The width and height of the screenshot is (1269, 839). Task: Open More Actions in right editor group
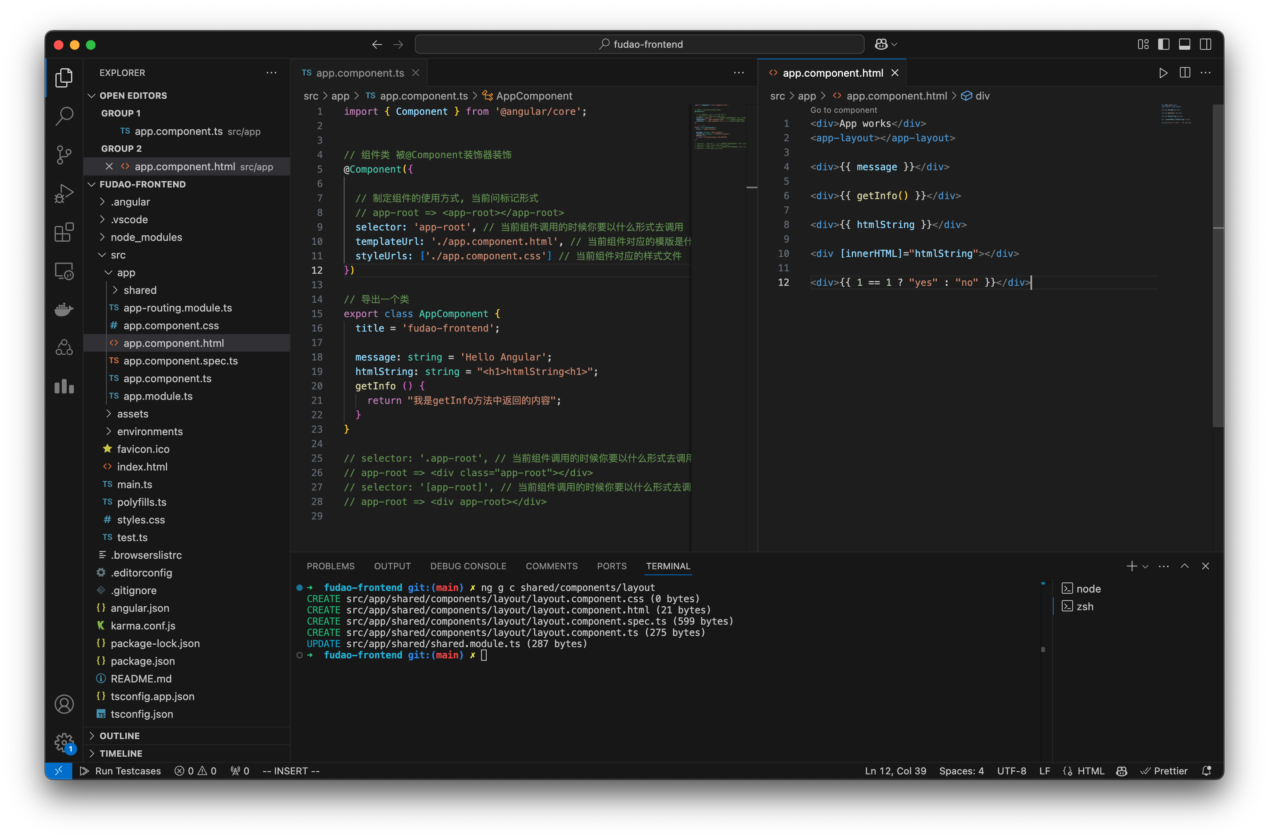click(x=1206, y=73)
